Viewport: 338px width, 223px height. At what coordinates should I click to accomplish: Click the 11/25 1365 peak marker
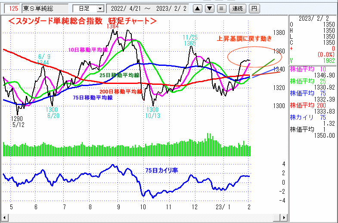click(x=190, y=40)
